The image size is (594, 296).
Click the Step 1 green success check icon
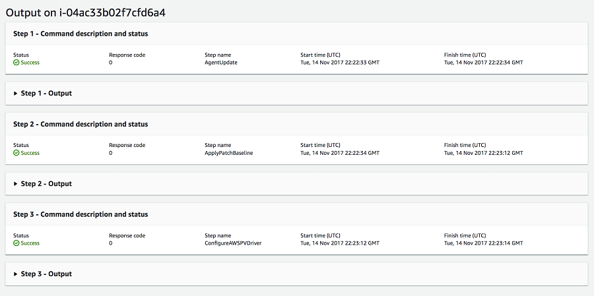(16, 63)
